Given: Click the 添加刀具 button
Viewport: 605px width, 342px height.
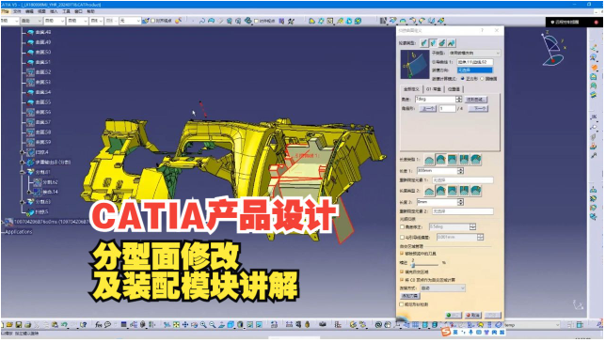Looking at the screenshot, I should [x=410, y=296].
